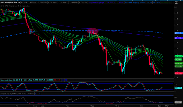Click the RSI overbought level 70 box
The height and width of the screenshot is (107, 183).
pyautogui.click(x=39, y=94)
